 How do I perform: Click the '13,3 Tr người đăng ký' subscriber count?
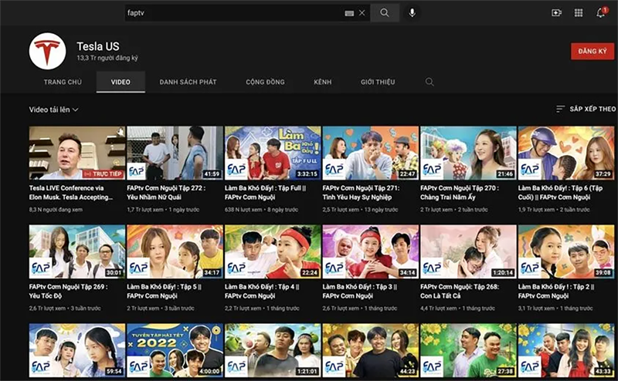click(107, 59)
